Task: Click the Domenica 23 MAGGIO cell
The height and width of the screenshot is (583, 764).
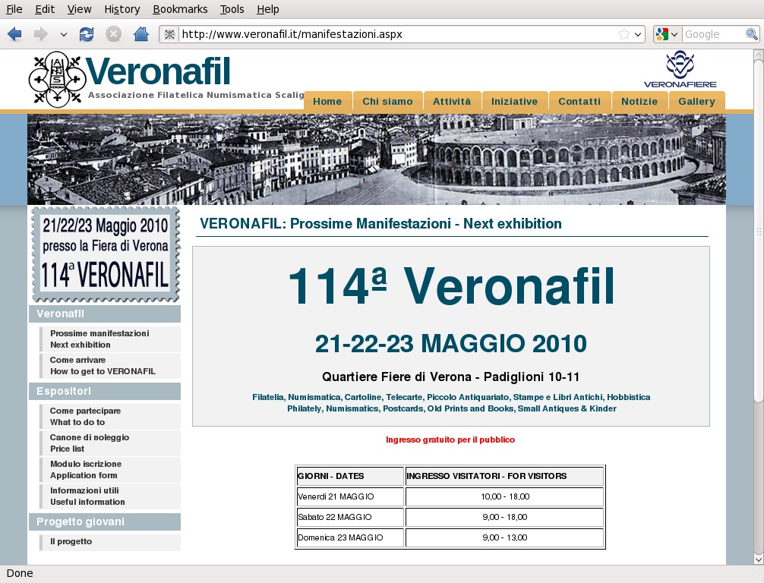Action: [350, 537]
